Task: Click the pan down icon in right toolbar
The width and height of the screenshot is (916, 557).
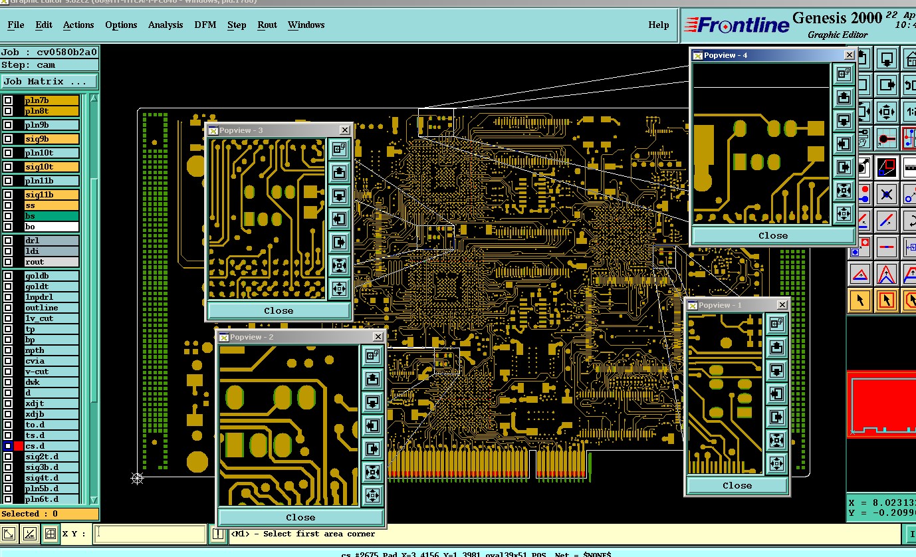Action: pyautogui.click(x=886, y=58)
